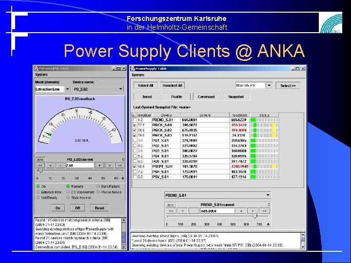Image resolution: width=351 pixels, height=263 pixels.
Task: Click the Reset button in PSPanel
Action: [99, 208]
